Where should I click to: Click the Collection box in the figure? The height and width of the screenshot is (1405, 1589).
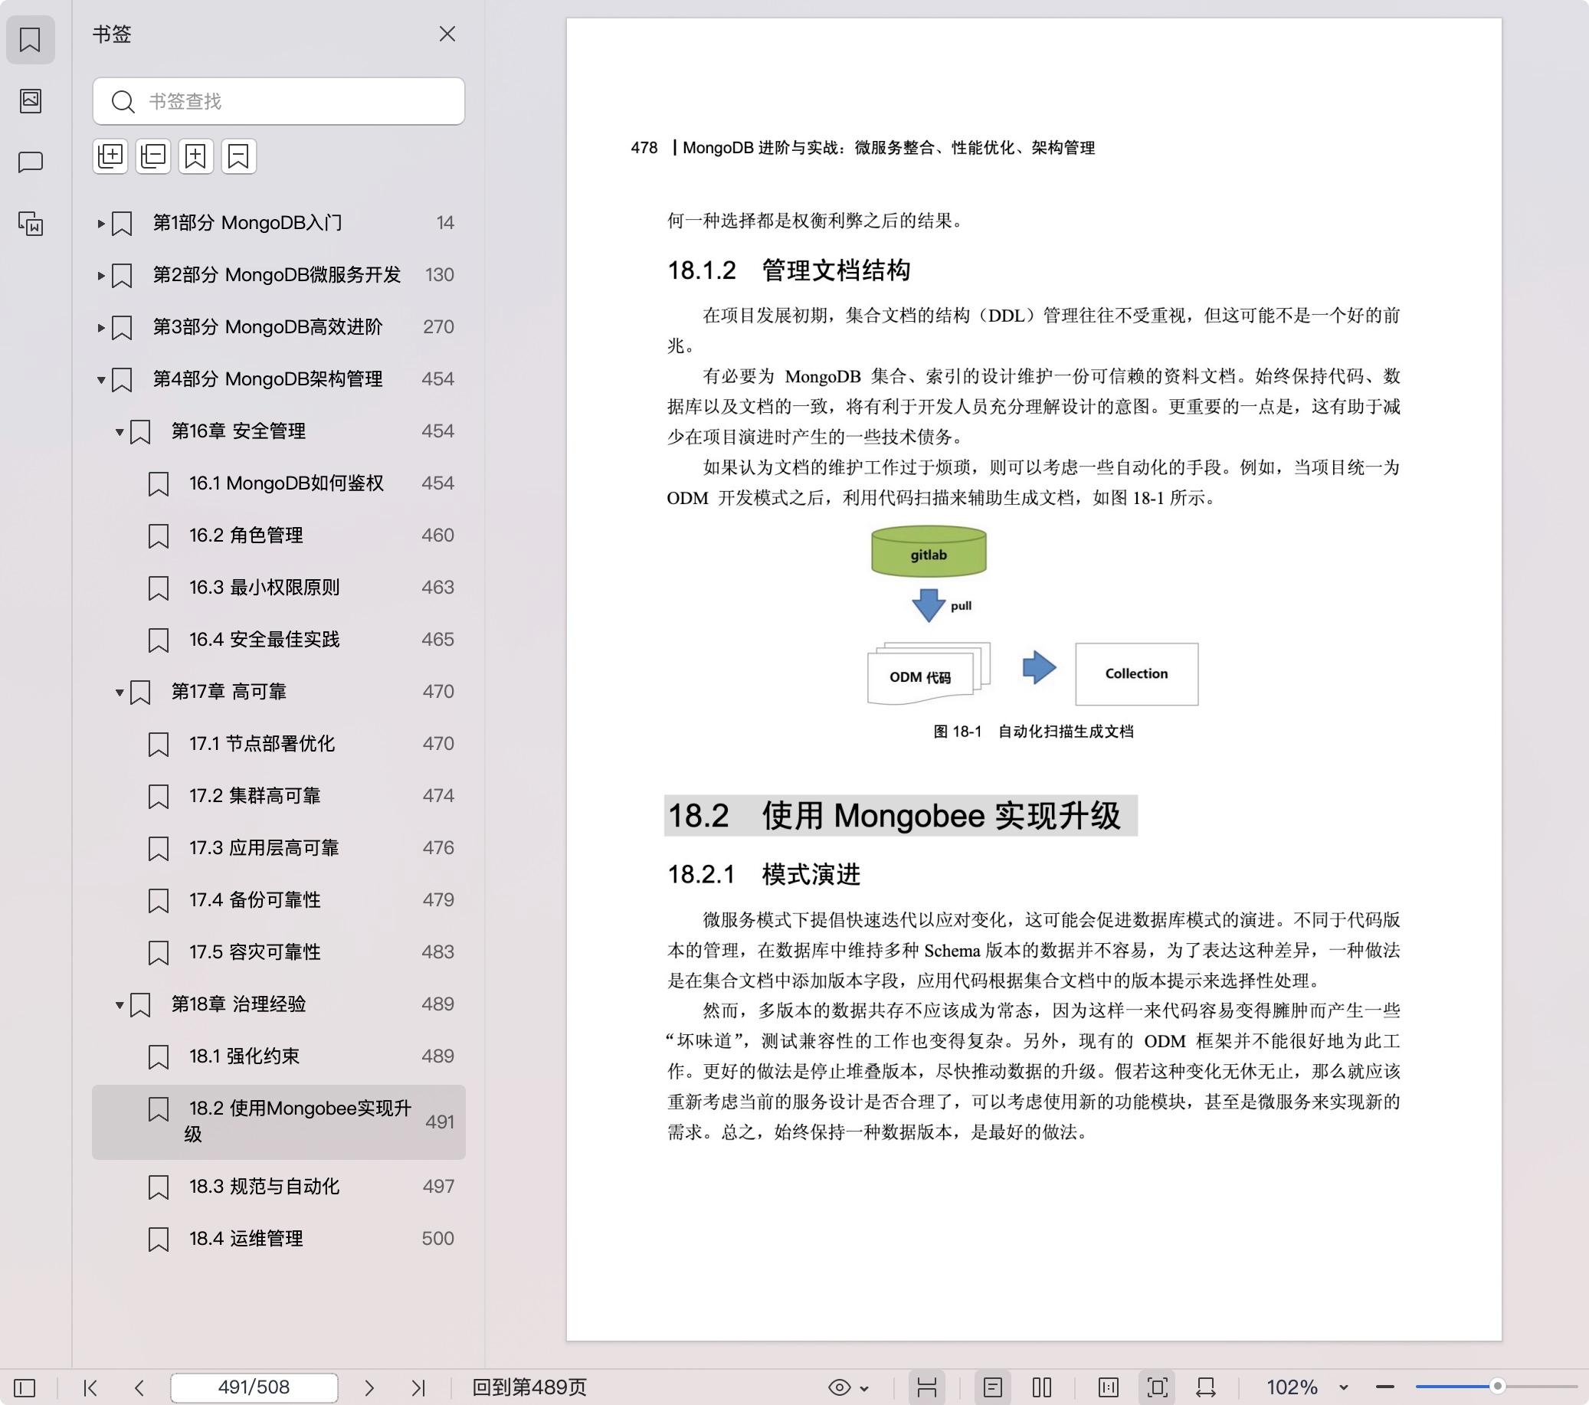pos(1136,674)
